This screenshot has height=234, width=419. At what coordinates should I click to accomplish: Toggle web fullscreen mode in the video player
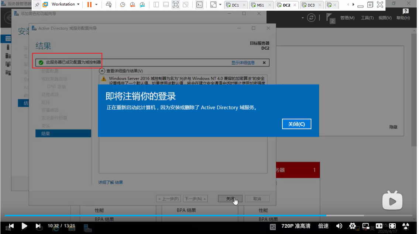[392, 226]
